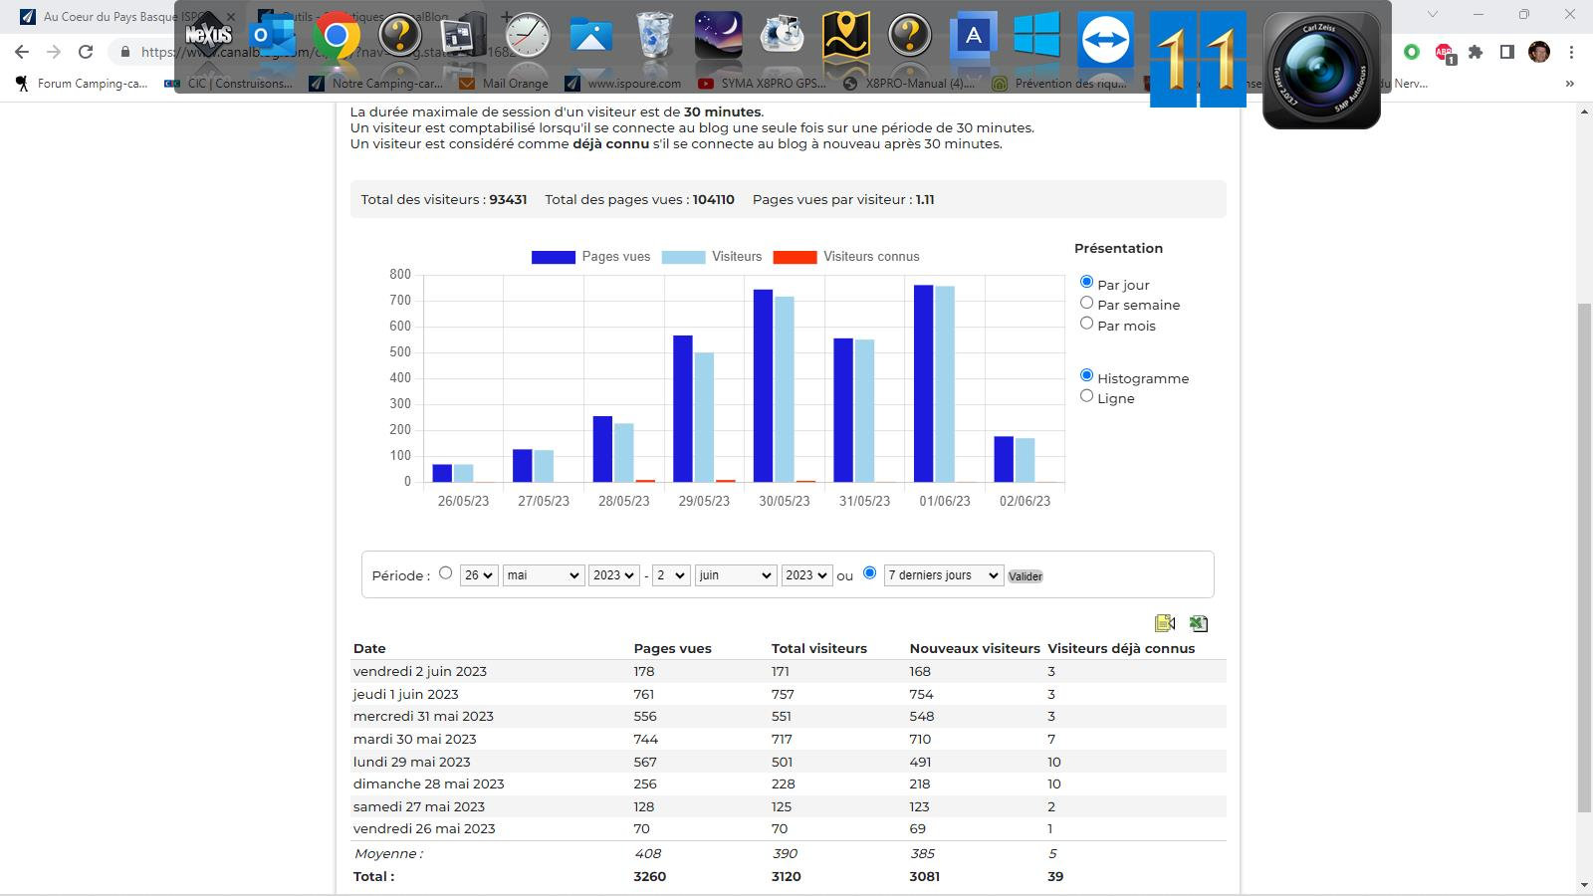
Task: Select the Par mois radio button
Action: point(1086,324)
